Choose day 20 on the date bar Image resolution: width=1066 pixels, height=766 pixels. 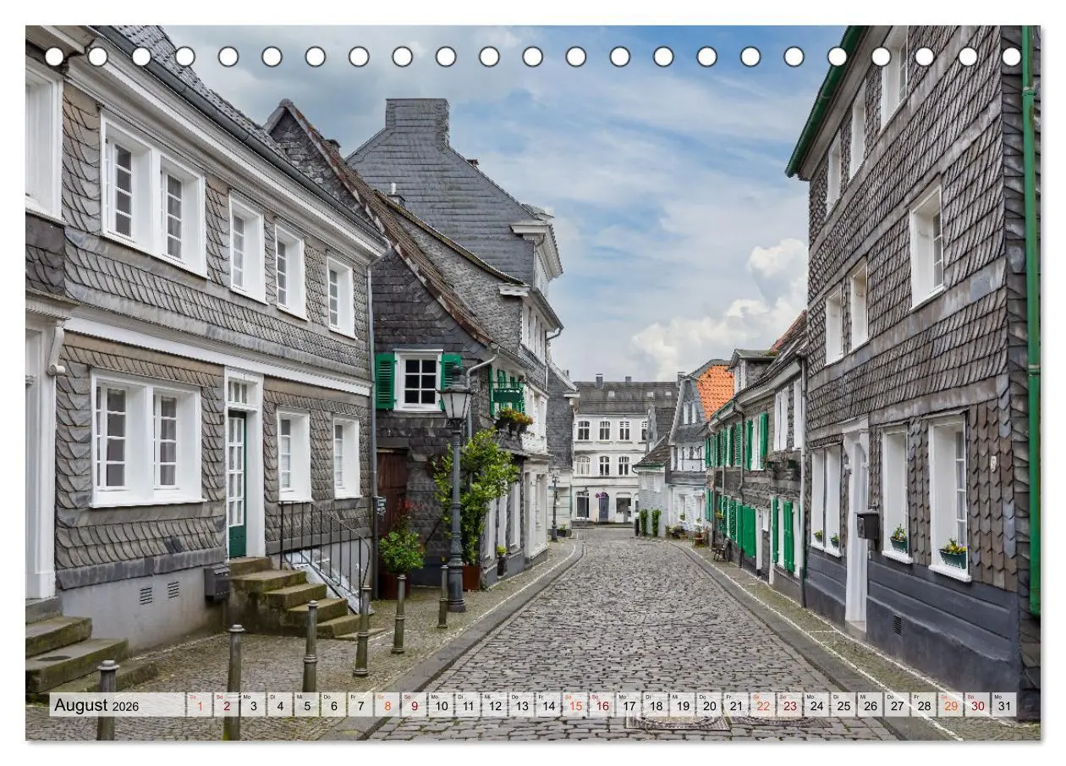[710, 705]
